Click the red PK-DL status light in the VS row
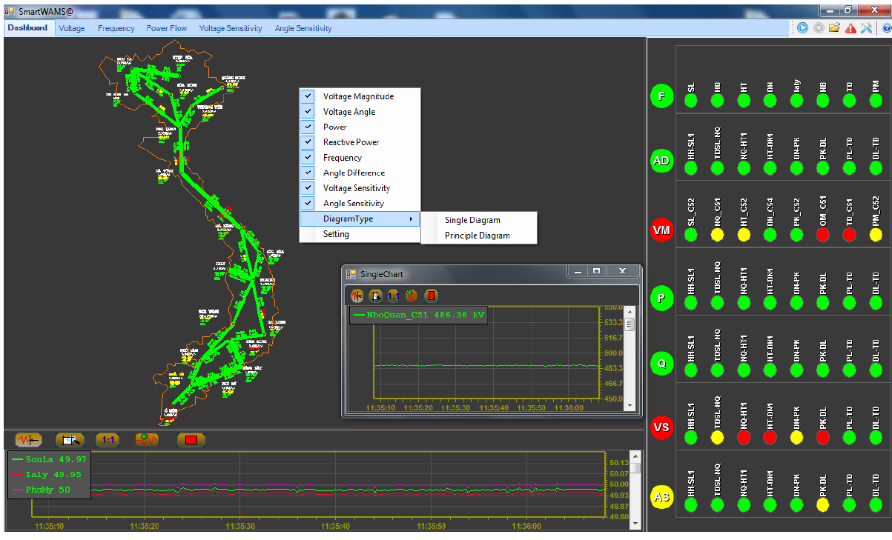Image resolution: width=892 pixels, height=540 pixels. click(822, 438)
